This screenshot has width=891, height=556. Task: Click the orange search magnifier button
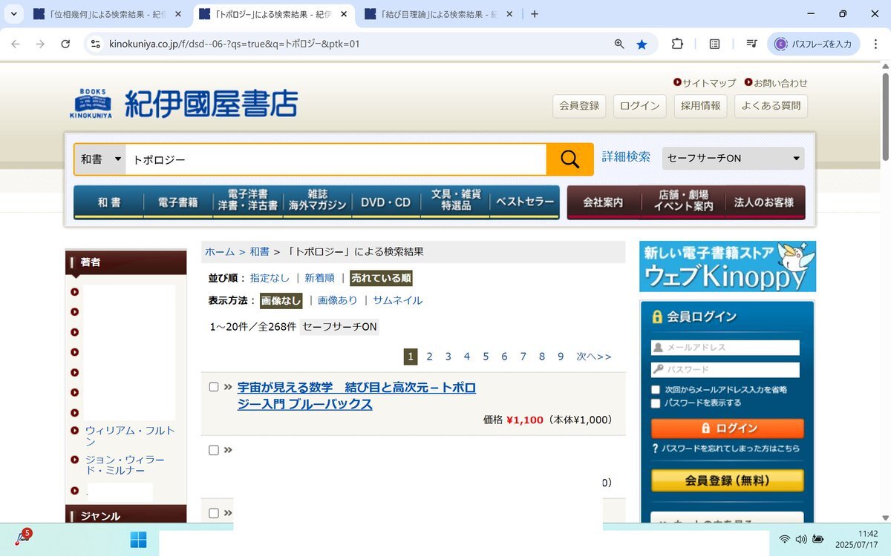click(569, 159)
